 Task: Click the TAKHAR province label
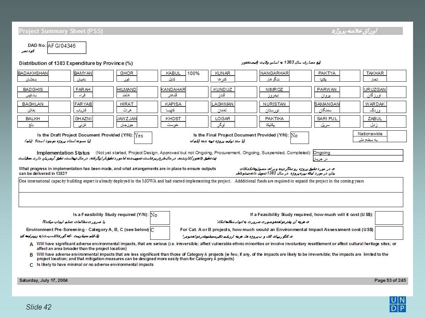coord(375,73)
